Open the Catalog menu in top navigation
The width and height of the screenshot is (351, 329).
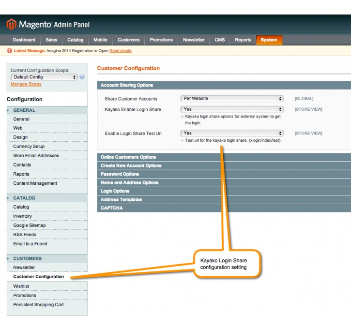point(75,40)
